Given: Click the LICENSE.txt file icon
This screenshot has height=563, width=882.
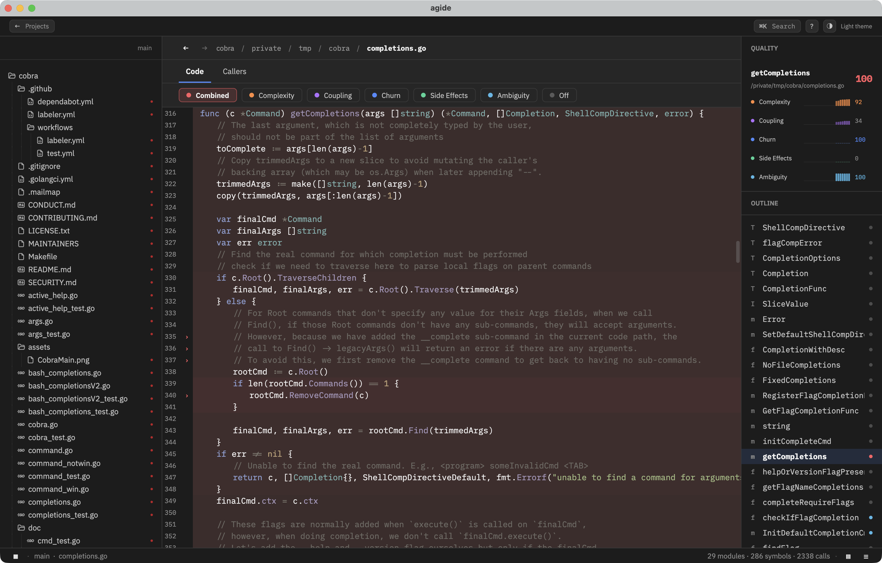Looking at the screenshot, I should 21,231.
